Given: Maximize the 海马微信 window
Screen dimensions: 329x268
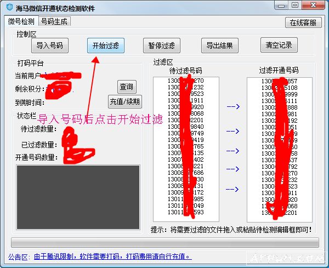Looking at the screenshot, I should 295,5.
